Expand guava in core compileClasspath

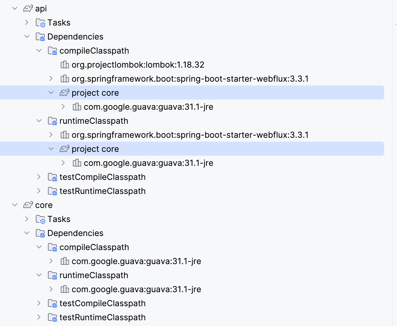(51, 261)
